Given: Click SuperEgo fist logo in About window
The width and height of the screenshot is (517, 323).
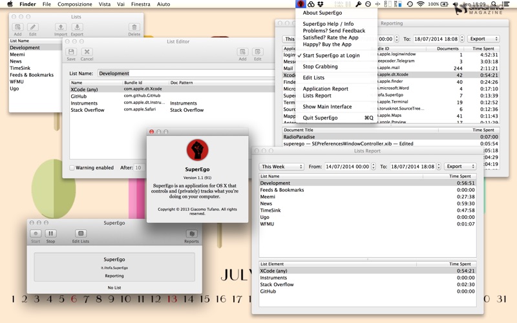Looking at the screenshot, I should click(197, 150).
